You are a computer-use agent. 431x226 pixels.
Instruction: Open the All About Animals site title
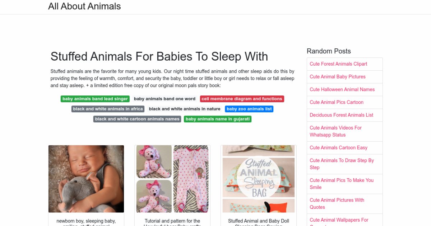(x=84, y=6)
